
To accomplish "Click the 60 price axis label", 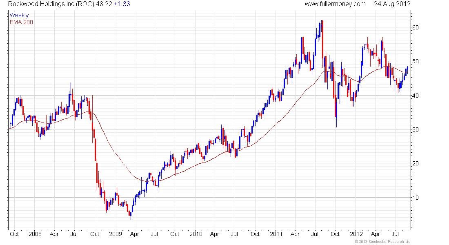I will pyautogui.click(x=415, y=27).
